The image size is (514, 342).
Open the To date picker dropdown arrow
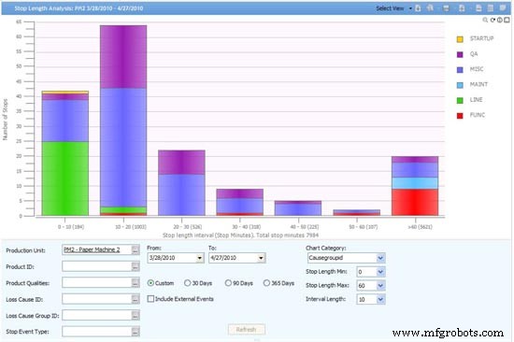pos(261,259)
